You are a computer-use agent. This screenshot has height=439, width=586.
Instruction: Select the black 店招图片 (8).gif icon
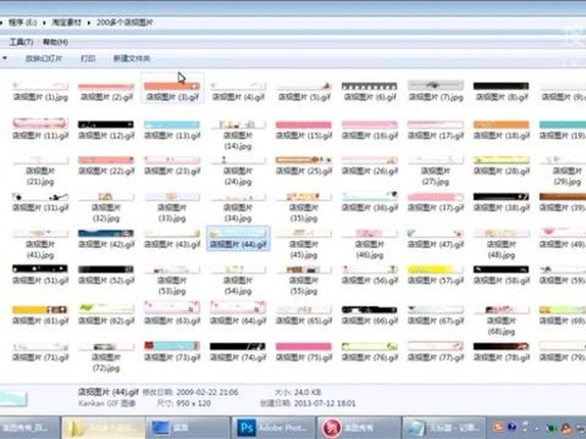point(501,86)
